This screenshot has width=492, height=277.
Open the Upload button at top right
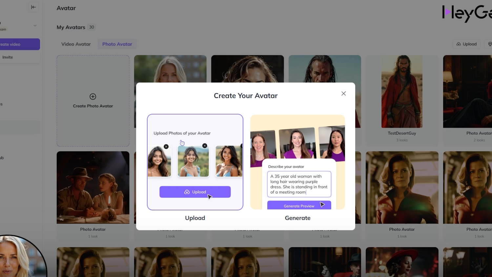click(466, 44)
